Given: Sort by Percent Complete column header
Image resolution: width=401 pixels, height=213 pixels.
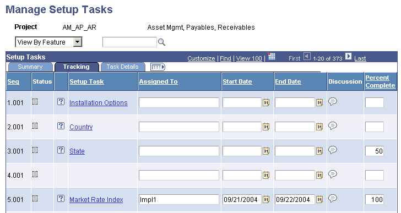Looking at the screenshot, I should click(380, 81).
